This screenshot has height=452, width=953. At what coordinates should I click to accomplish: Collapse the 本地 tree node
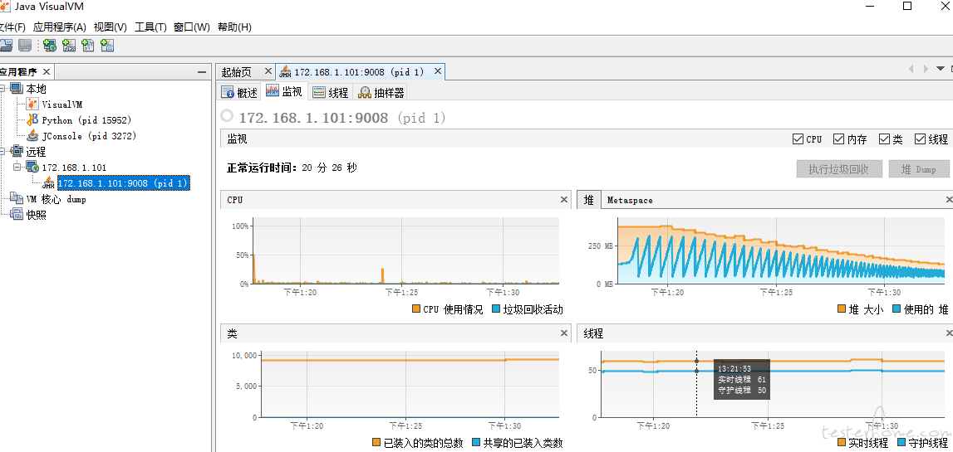2,89
